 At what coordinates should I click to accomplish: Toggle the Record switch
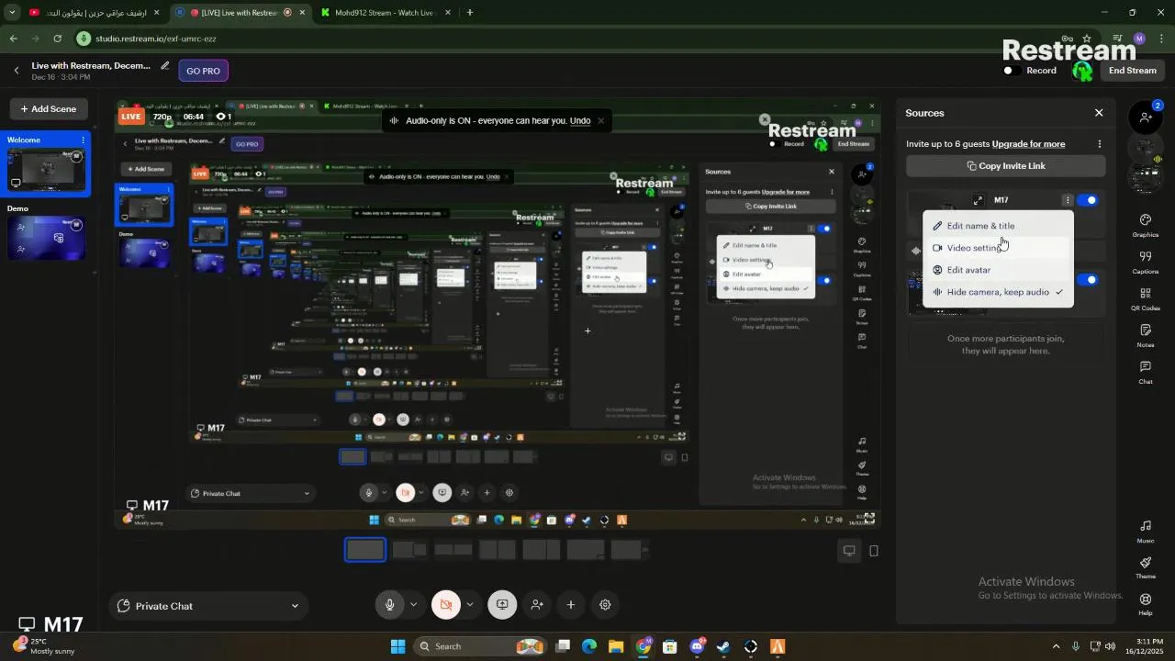(1012, 71)
